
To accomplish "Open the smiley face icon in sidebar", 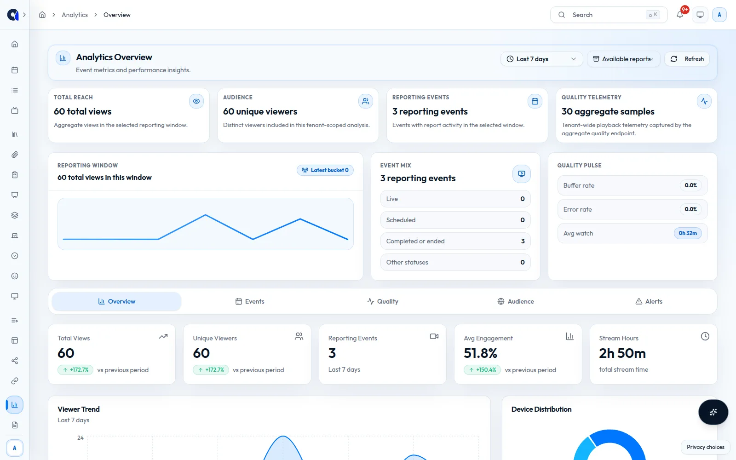I will point(15,276).
